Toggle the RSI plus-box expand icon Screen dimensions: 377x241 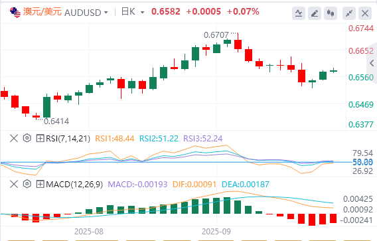[x=40, y=138]
